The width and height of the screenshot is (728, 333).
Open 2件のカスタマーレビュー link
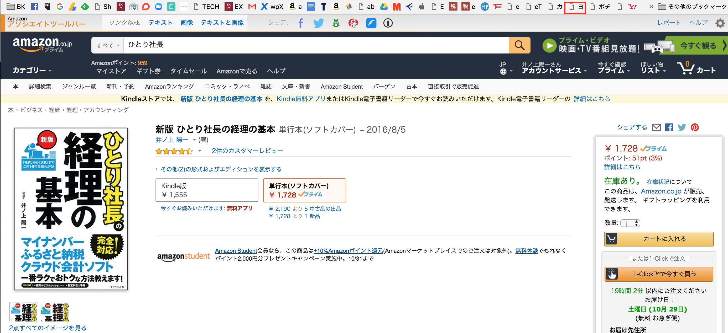(247, 151)
